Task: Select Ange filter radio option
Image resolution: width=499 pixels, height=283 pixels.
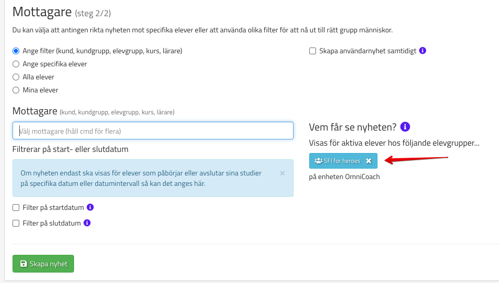Action: click(x=16, y=51)
